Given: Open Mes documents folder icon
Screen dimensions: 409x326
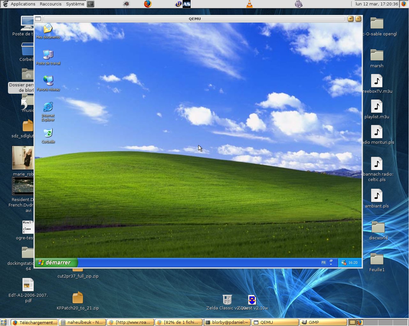Looking at the screenshot, I should (x=48, y=29).
